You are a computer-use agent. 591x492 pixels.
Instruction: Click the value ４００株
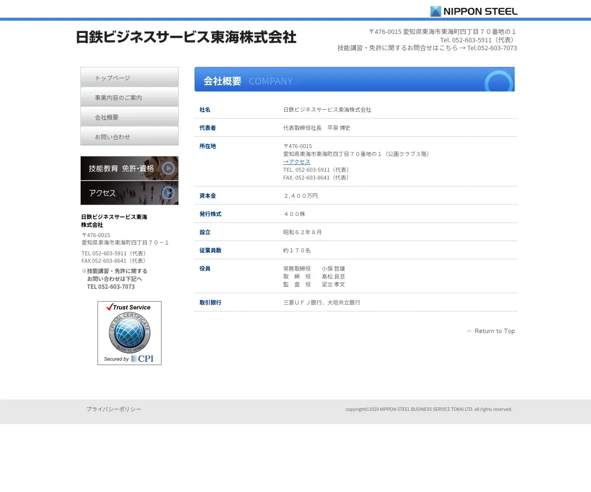[294, 214]
